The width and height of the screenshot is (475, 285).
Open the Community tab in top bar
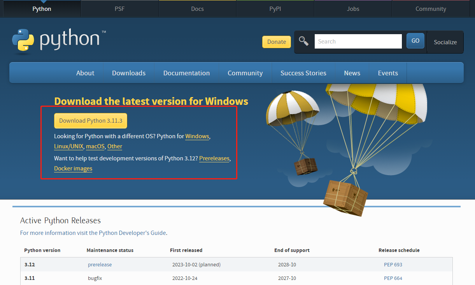tap(431, 9)
